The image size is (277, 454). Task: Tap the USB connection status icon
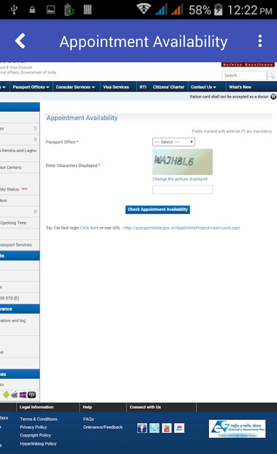[14, 10]
